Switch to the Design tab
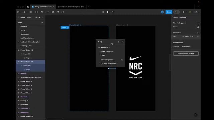Screen dimensions: 214x120 (x=175, y=17)
